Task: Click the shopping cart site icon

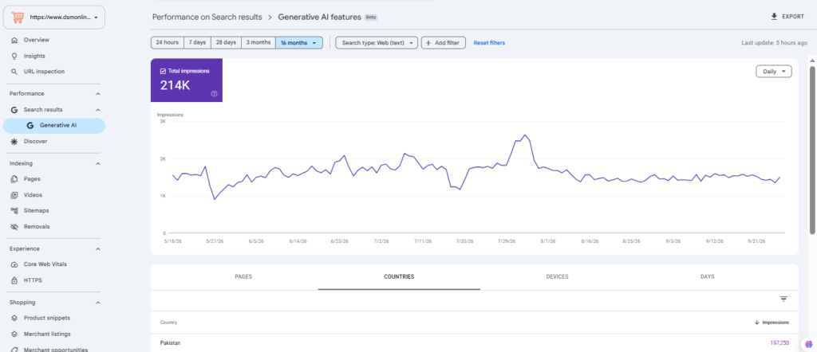Action: 18,18
